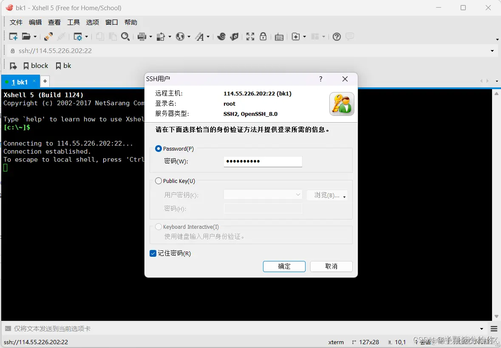Click the terminal scrollbar up arrow
The width and height of the screenshot is (501, 348).
pyautogui.click(x=496, y=93)
